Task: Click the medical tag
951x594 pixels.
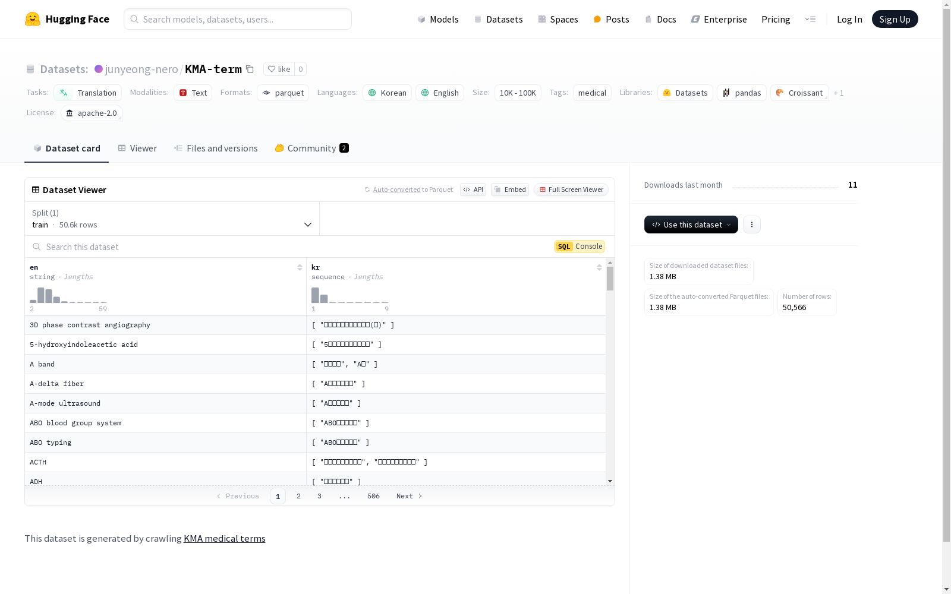Action: [592, 93]
